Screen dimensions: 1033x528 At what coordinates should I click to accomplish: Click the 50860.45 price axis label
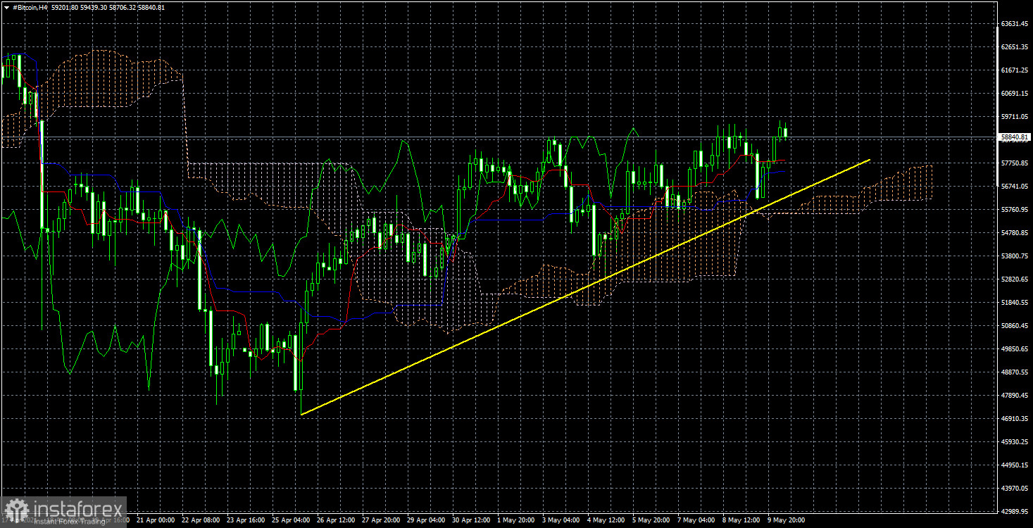(x=1015, y=326)
